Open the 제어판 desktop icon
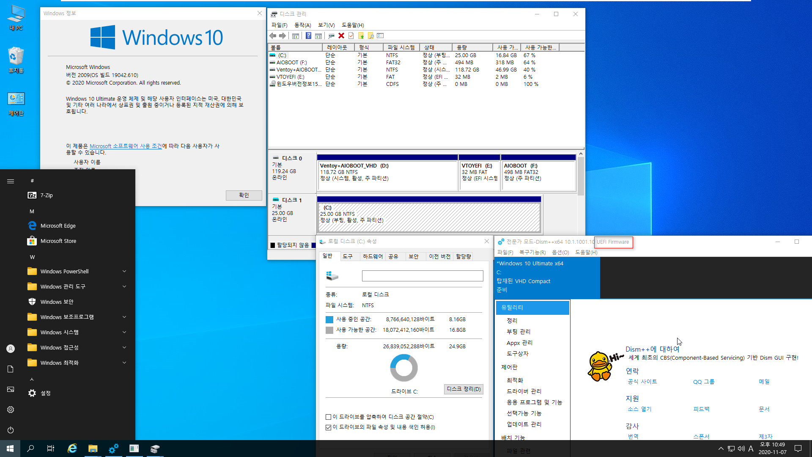 (16, 104)
